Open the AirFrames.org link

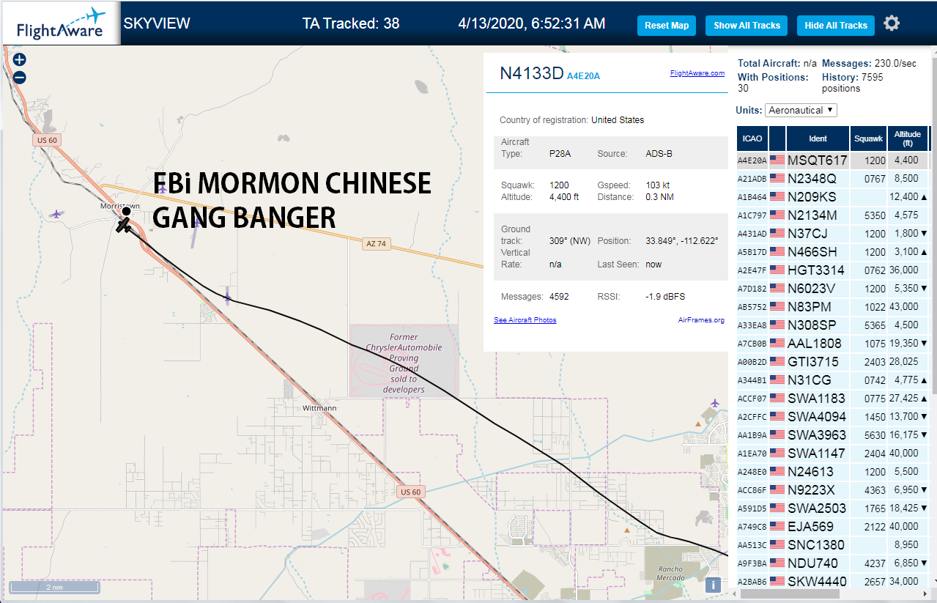point(701,320)
